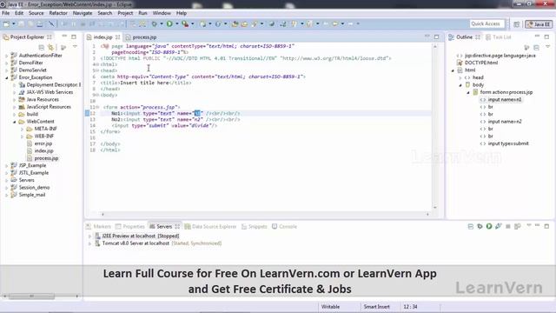Select input type=submit in Outline

508,143
